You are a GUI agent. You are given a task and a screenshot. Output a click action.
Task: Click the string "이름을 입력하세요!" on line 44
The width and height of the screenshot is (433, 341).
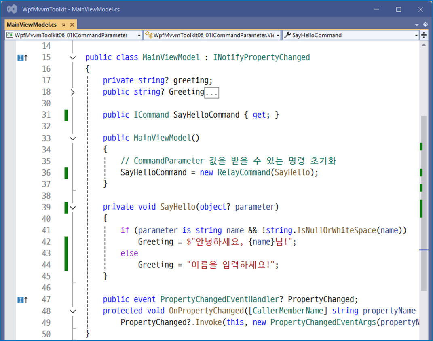coord(230,265)
